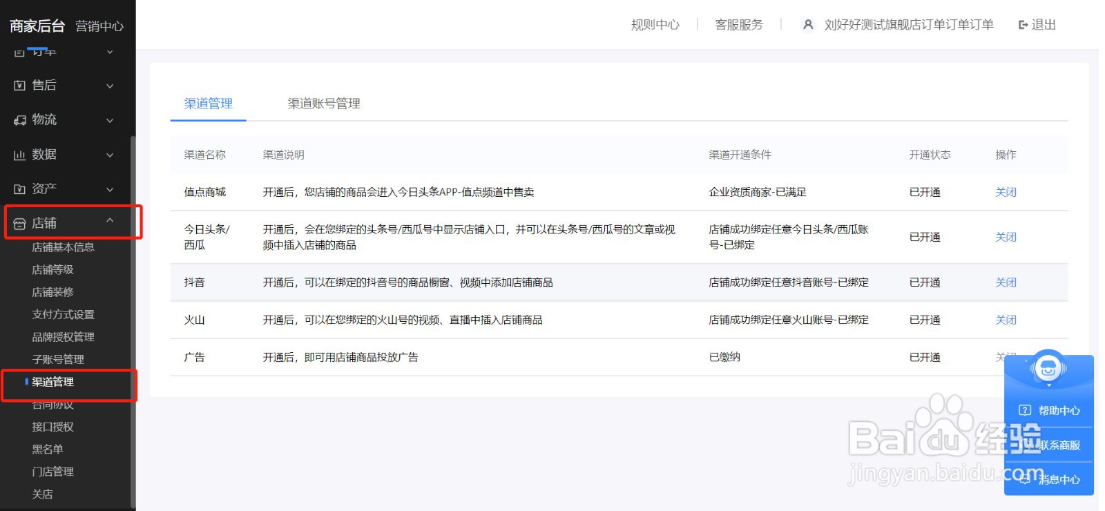1105x511 pixels.
Task: Click the 售后 sidebar icon
Action: tap(19, 86)
